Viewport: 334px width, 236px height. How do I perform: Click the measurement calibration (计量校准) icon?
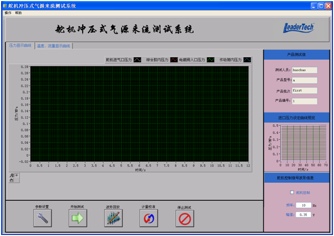pos(148,217)
